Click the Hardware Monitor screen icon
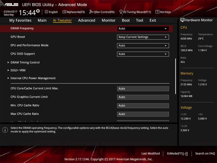This screenshot has width=217, height=163. click(x=182, y=20)
